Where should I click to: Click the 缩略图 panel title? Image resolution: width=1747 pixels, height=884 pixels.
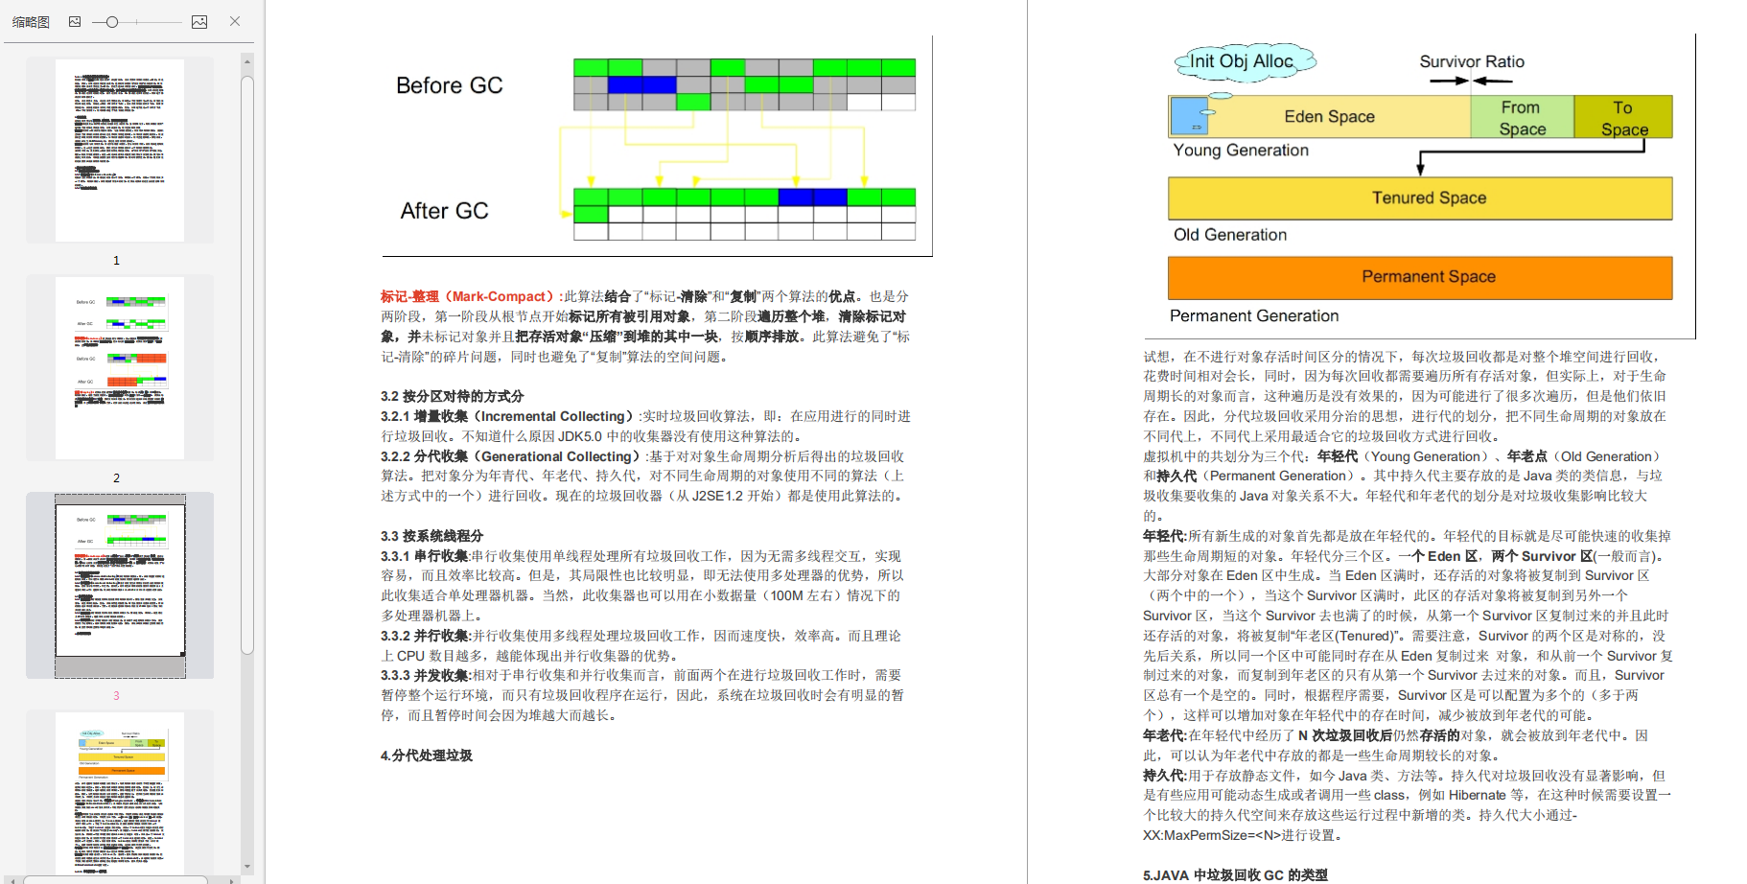pyautogui.click(x=31, y=21)
